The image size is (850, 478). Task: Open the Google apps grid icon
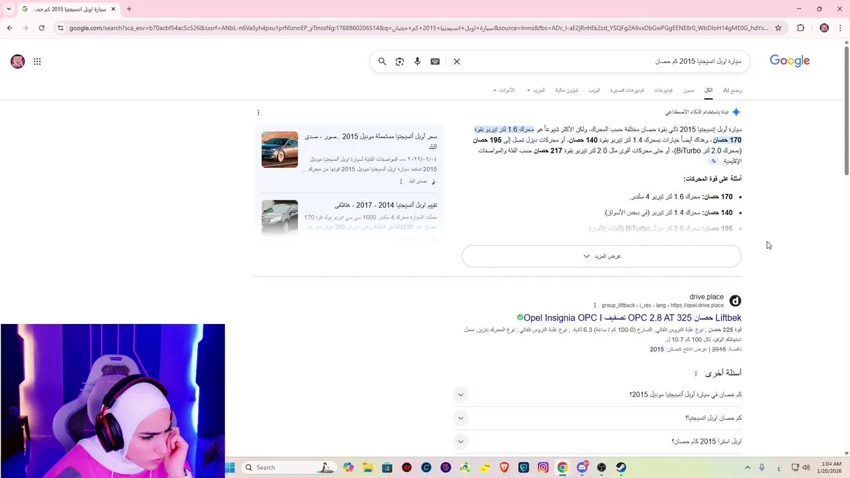click(37, 62)
